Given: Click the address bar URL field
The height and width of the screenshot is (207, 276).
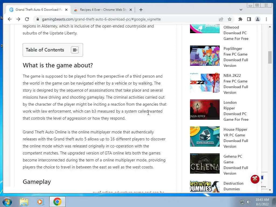Looking at the screenshot, I should 101,19.
